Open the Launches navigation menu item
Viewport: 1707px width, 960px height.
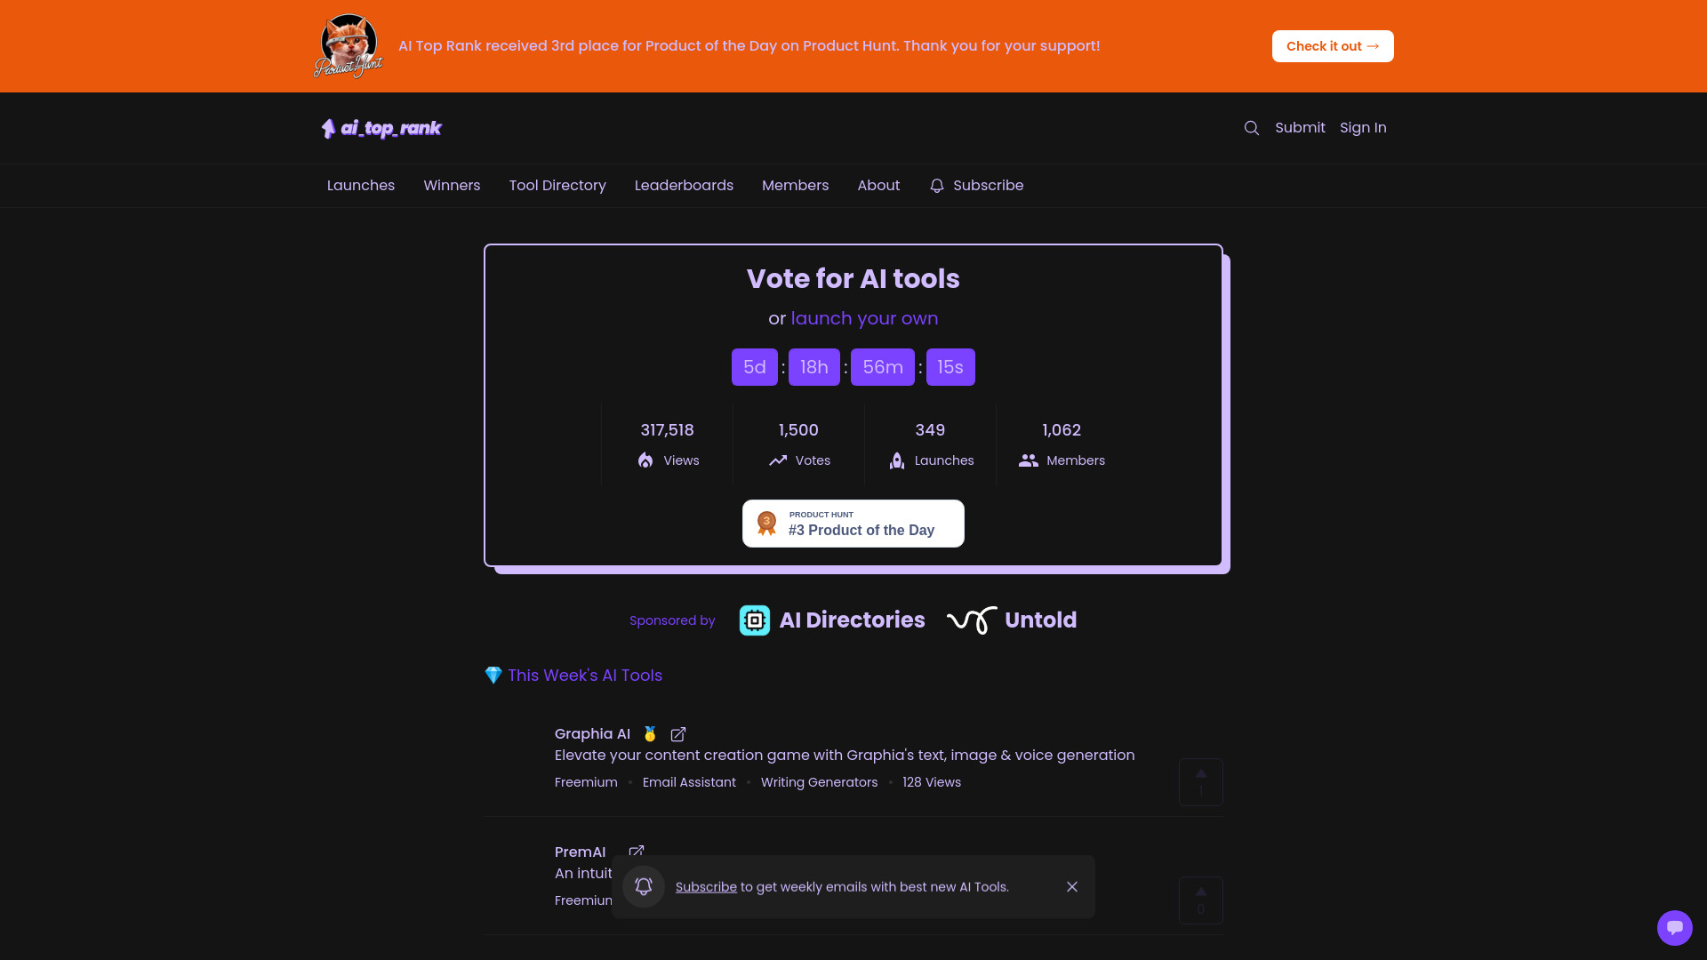[x=361, y=185]
